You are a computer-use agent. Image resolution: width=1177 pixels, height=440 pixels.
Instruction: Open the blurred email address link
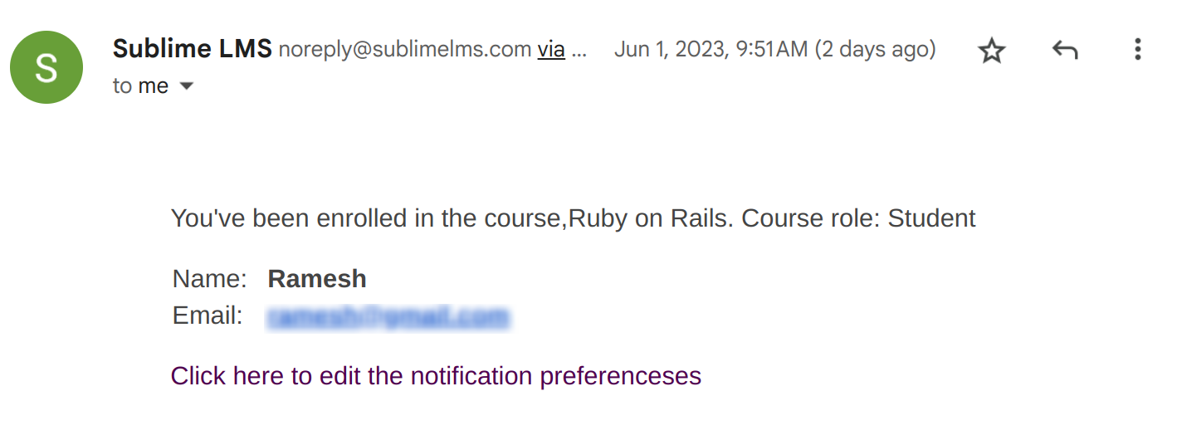tap(388, 316)
